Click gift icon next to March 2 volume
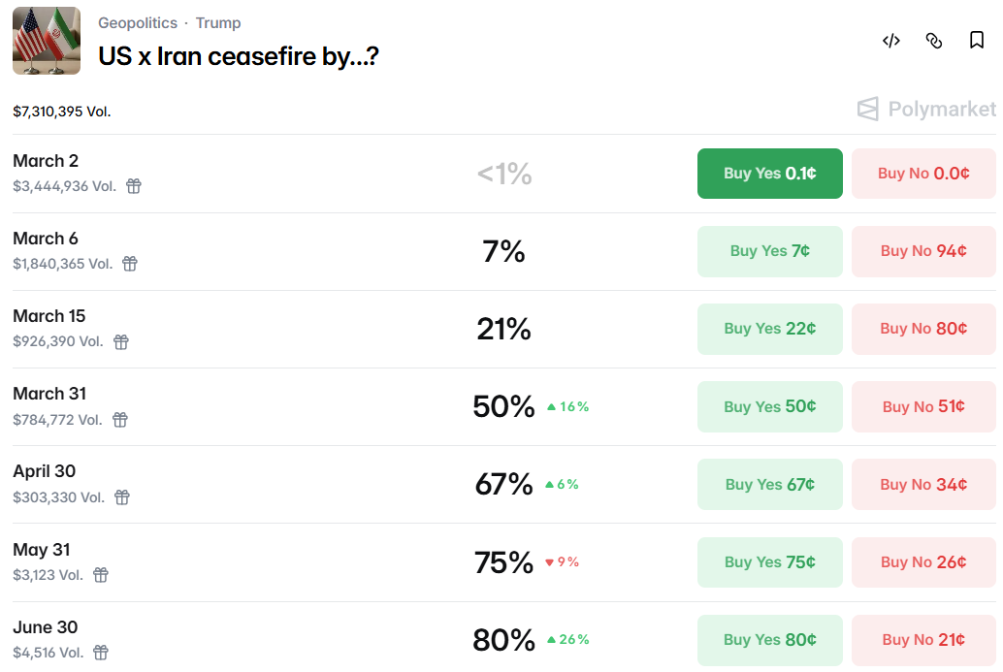This screenshot has height=672, width=1003. pyautogui.click(x=134, y=186)
